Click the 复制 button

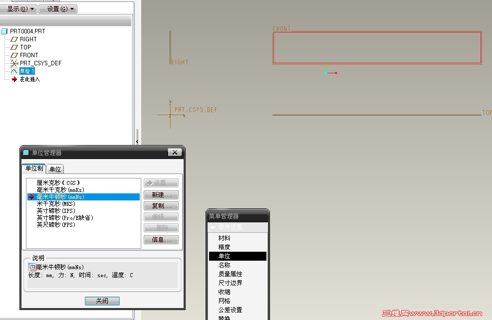tap(161, 206)
